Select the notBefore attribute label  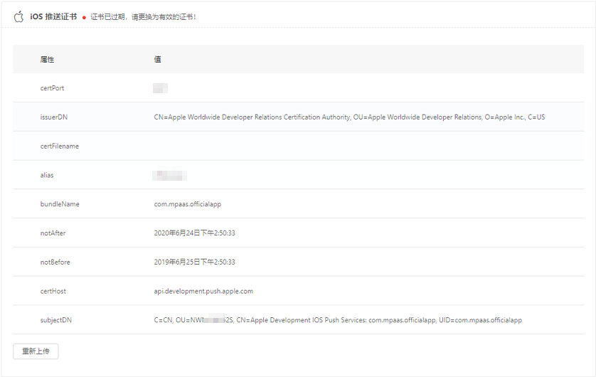point(55,262)
